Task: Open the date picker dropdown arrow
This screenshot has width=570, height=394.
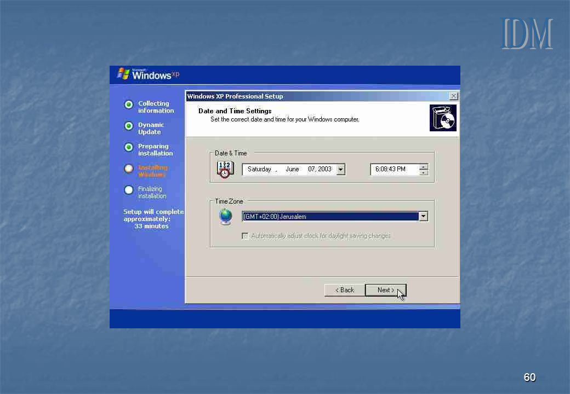Action: 340,170
